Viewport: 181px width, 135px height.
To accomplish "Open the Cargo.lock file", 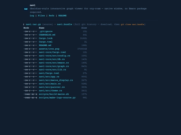I will (46, 38).
